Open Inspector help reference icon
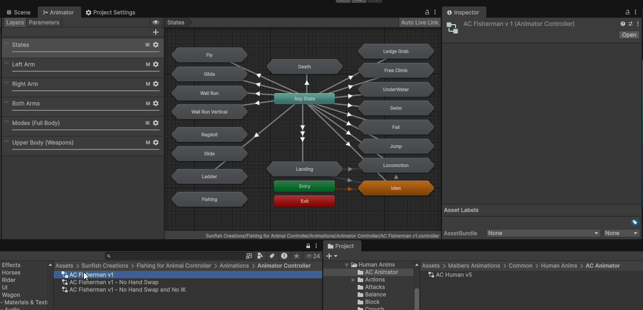The width and height of the screenshot is (643, 310). pos(622,24)
